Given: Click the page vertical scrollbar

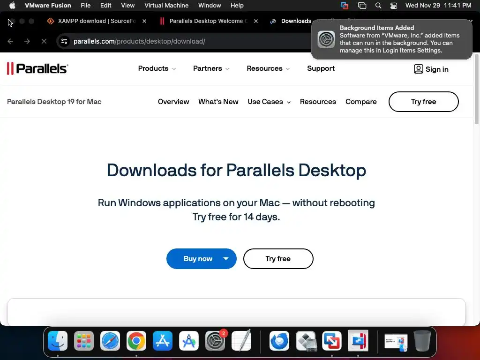Looking at the screenshot, I should 476,89.
